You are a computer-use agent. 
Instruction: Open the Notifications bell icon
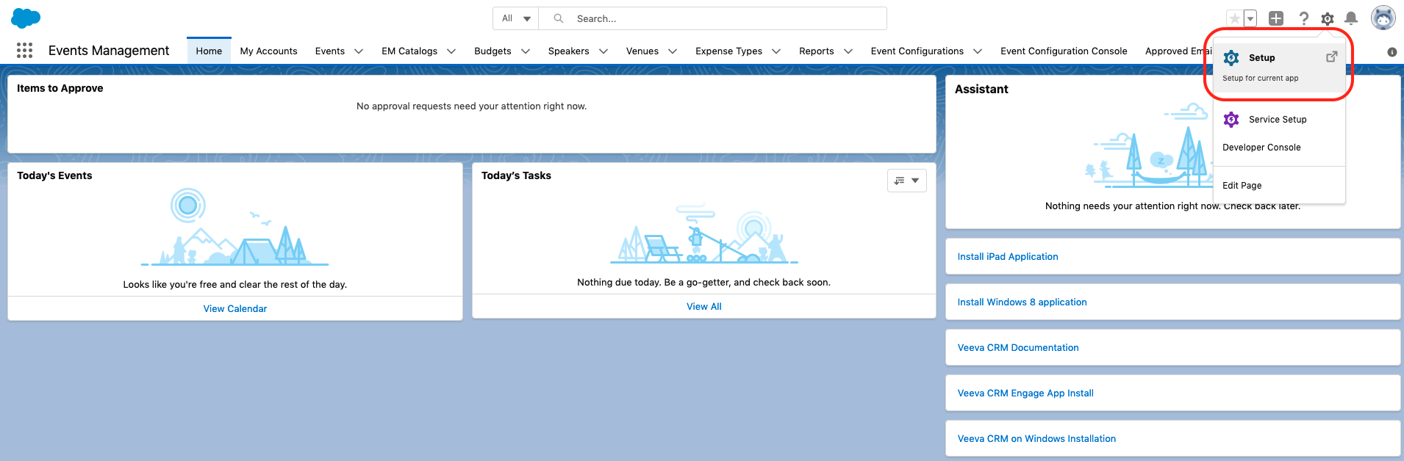1351,18
